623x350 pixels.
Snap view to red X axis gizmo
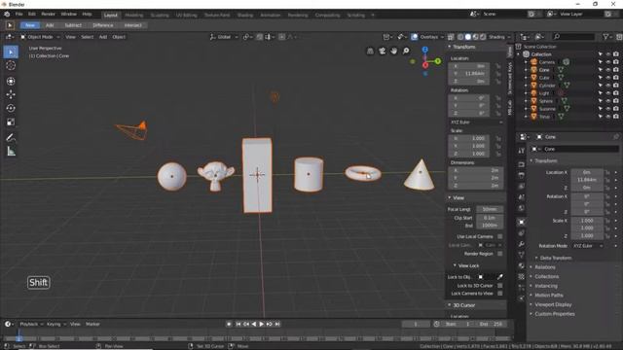click(x=425, y=65)
